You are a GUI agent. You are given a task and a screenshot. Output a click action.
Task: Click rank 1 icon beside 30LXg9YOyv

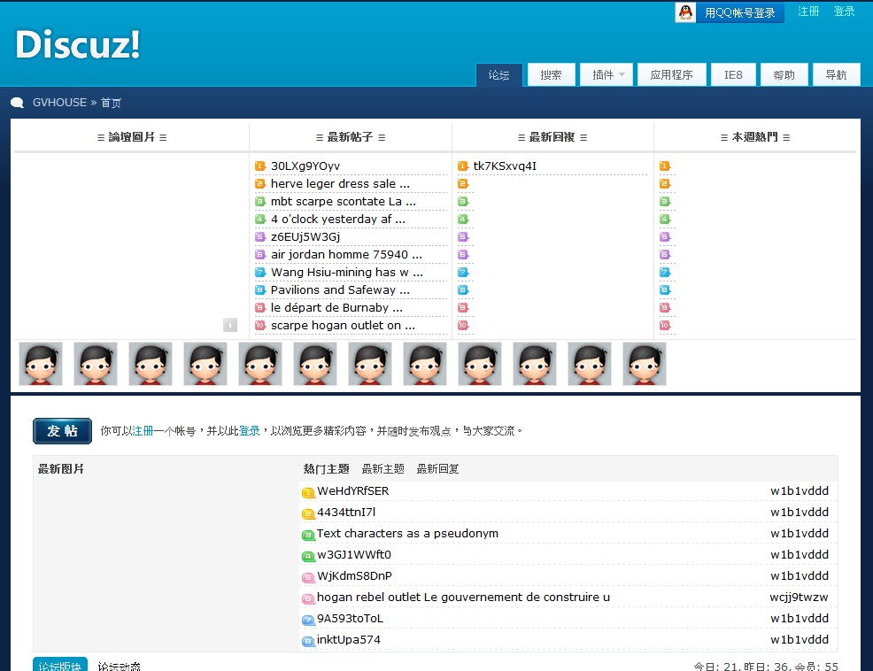260,166
